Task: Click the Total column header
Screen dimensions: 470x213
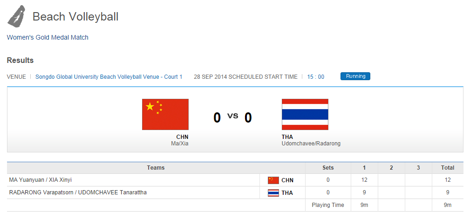Action: point(448,168)
